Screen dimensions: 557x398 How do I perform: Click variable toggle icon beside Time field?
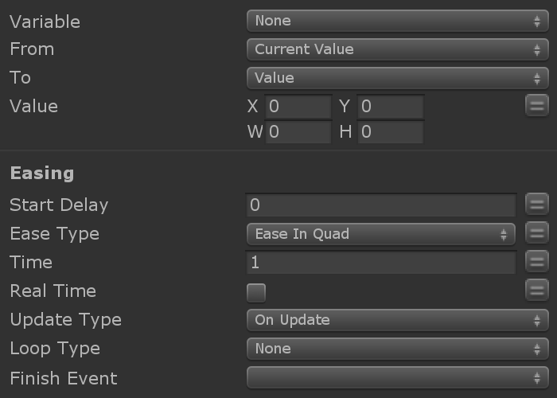pyautogui.click(x=537, y=262)
